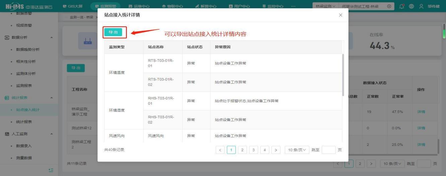Viewport: 446px width, 176px height.
Task: Click the globe language icon in header
Action: (411, 6)
